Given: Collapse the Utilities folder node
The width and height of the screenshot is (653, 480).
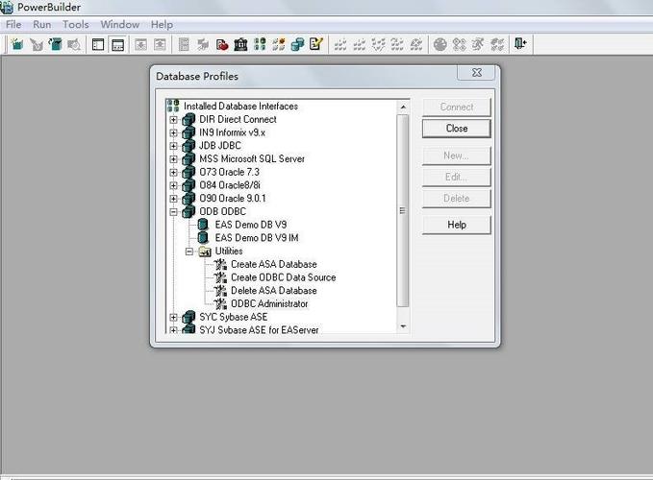Looking at the screenshot, I should click(189, 252).
